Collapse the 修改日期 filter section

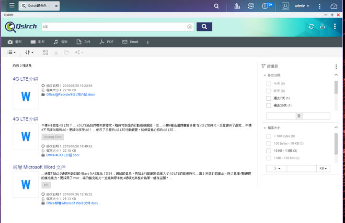coord(335,75)
